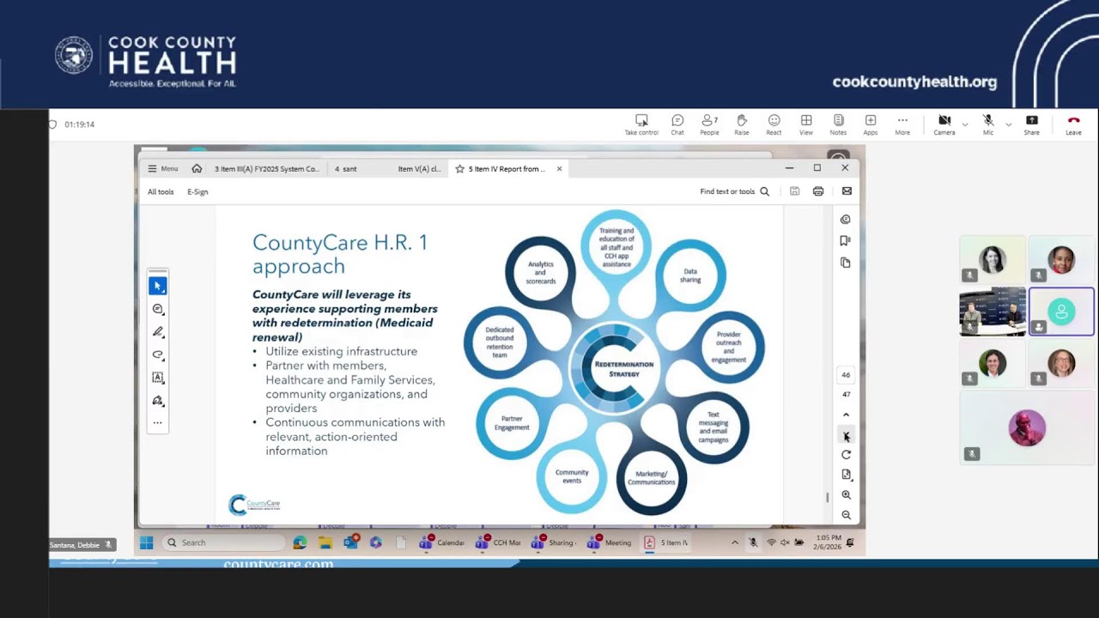Open the Teams 'Sharing' taskbar window

[x=554, y=542]
